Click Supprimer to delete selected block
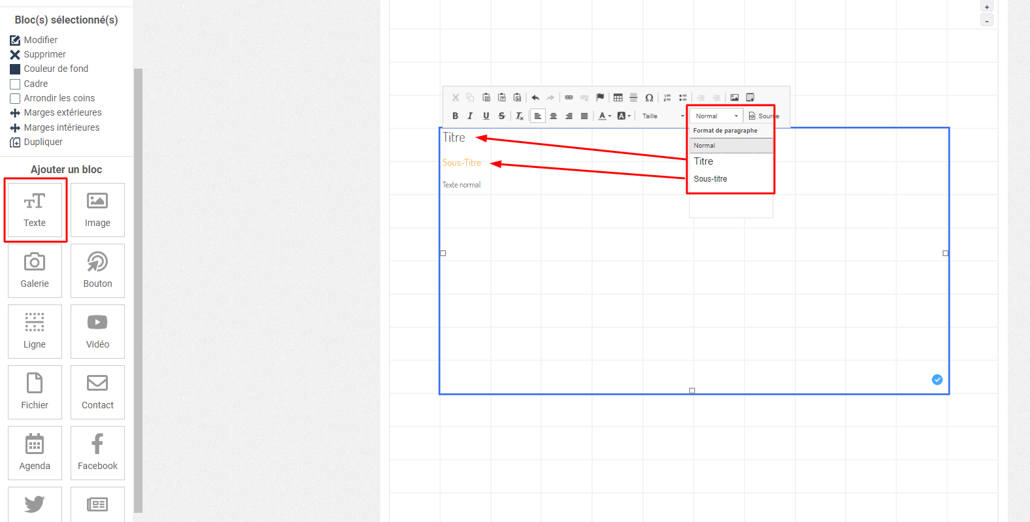The width and height of the screenshot is (1030, 522). click(x=44, y=54)
